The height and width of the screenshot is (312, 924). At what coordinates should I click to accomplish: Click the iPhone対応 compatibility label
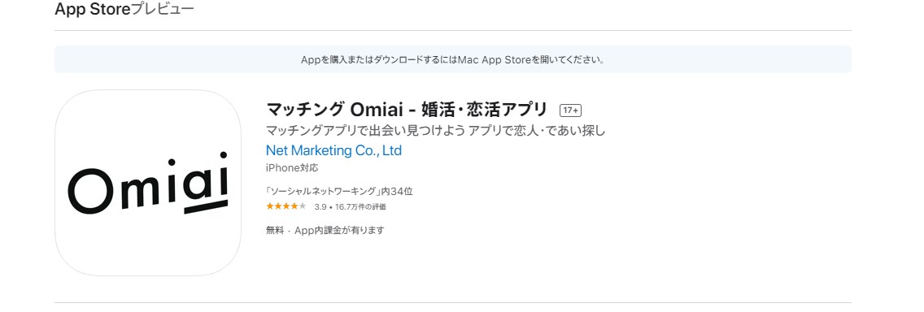(292, 167)
